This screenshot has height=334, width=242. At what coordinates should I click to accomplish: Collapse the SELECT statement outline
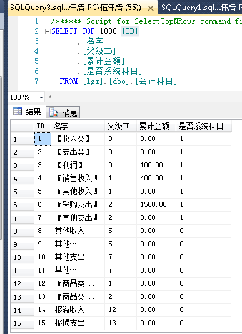click(48, 32)
